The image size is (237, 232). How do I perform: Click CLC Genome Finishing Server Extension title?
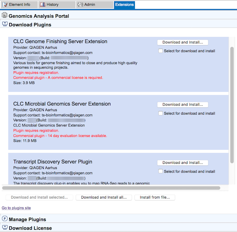coord(60,42)
